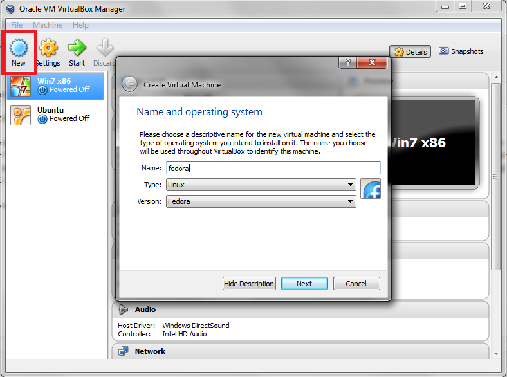Open the Type dropdown showing Linux
This screenshot has height=377, width=507.
pyautogui.click(x=261, y=185)
